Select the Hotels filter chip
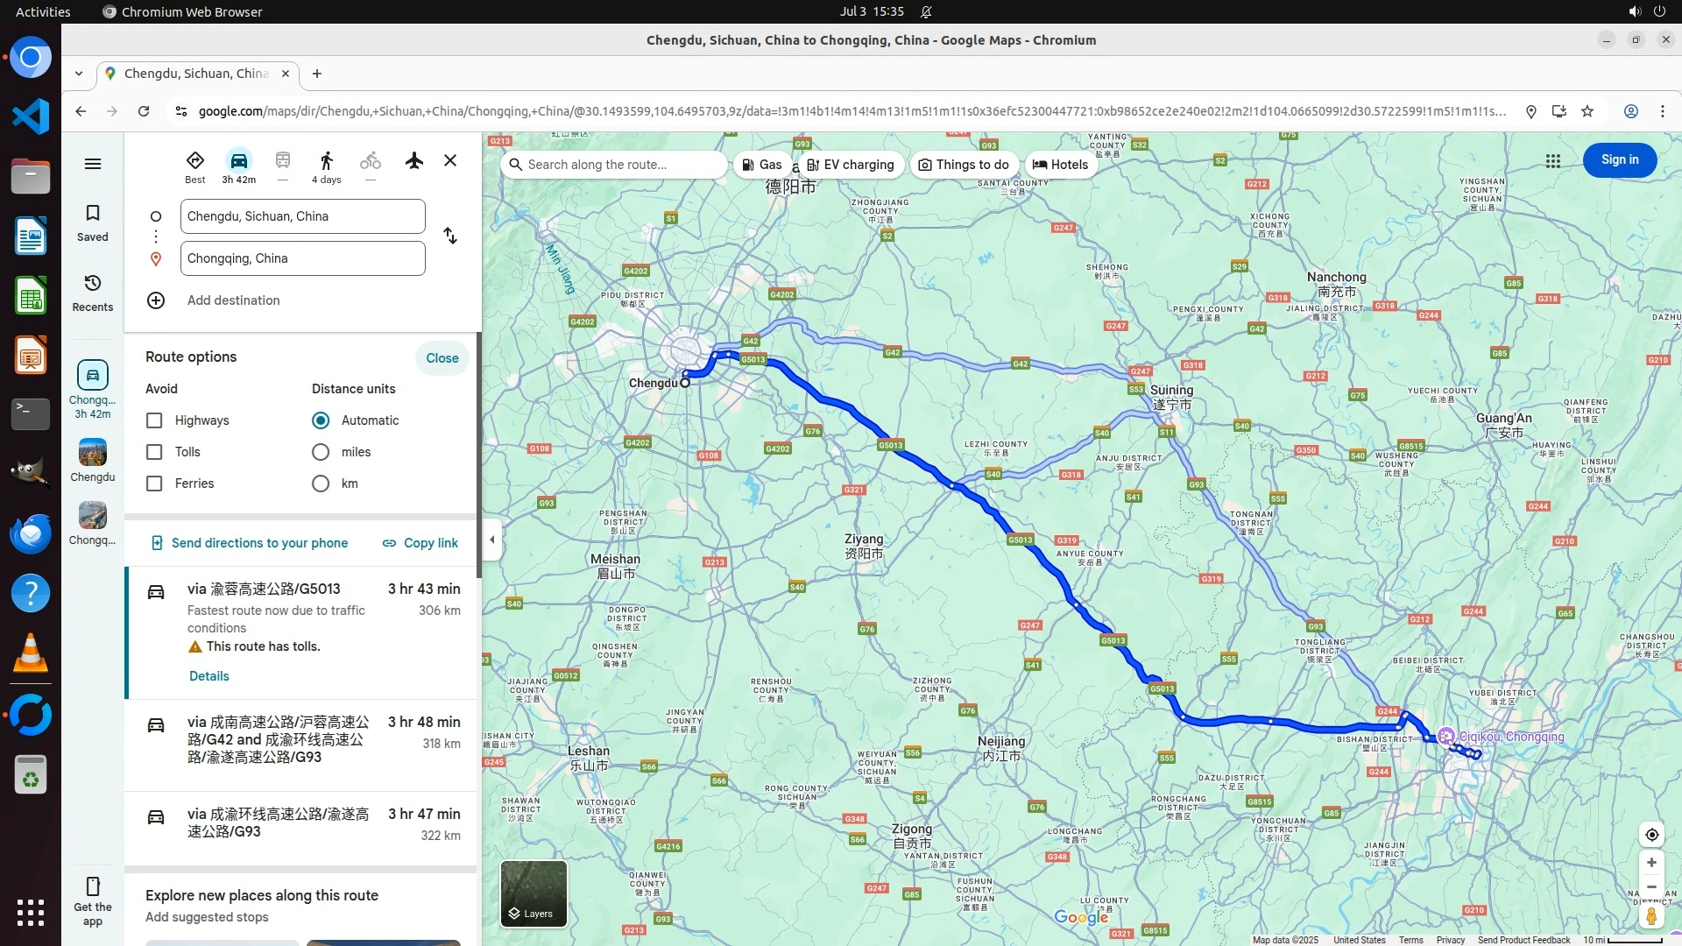The height and width of the screenshot is (946, 1682). (1061, 165)
